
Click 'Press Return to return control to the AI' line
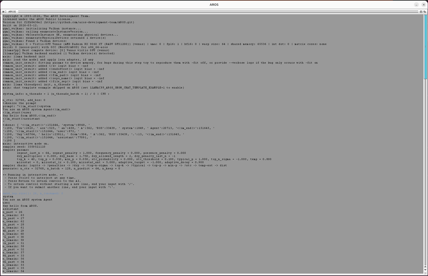click(42, 181)
